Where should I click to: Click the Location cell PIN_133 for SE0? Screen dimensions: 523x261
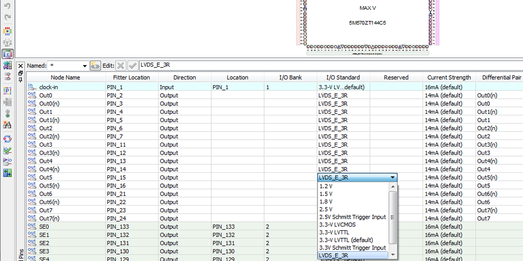[x=223, y=227]
